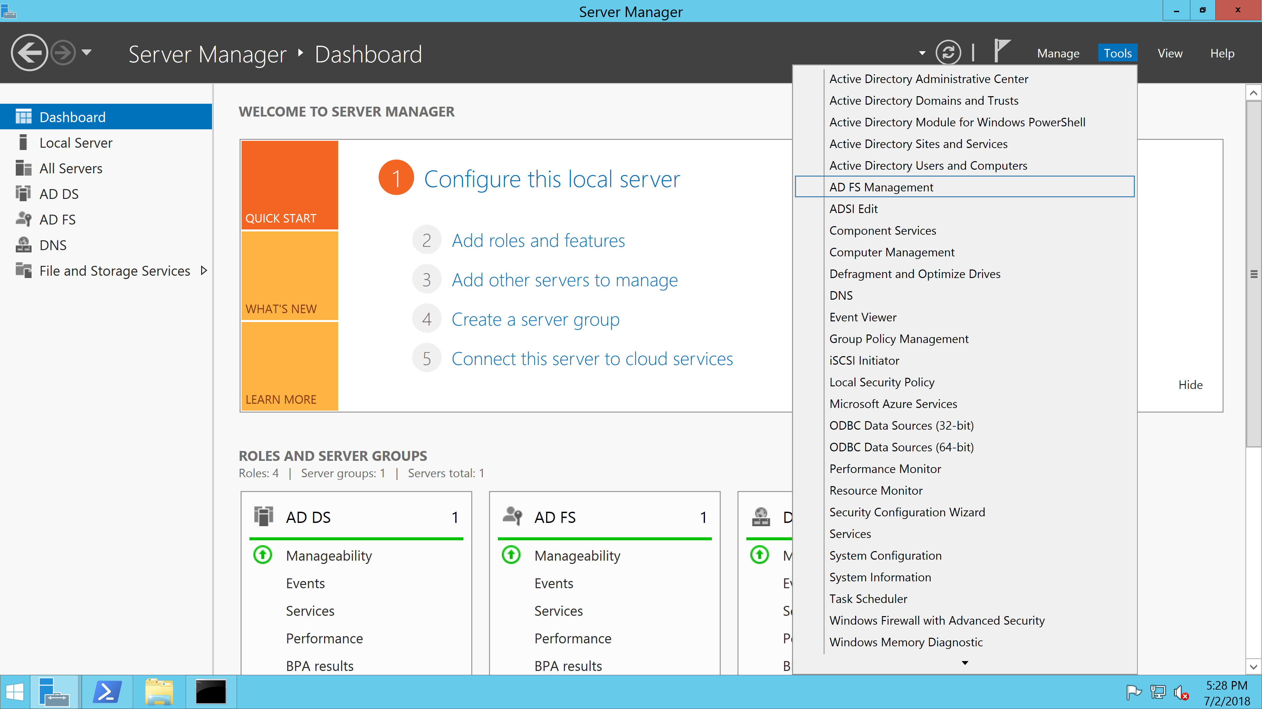The width and height of the screenshot is (1262, 709).
Task: Open Active Directory Domains and Trusts
Action: pyautogui.click(x=964, y=100)
